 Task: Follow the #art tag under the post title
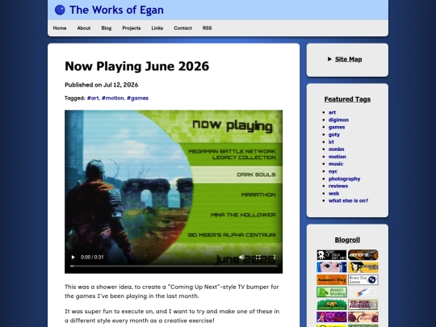(93, 99)
